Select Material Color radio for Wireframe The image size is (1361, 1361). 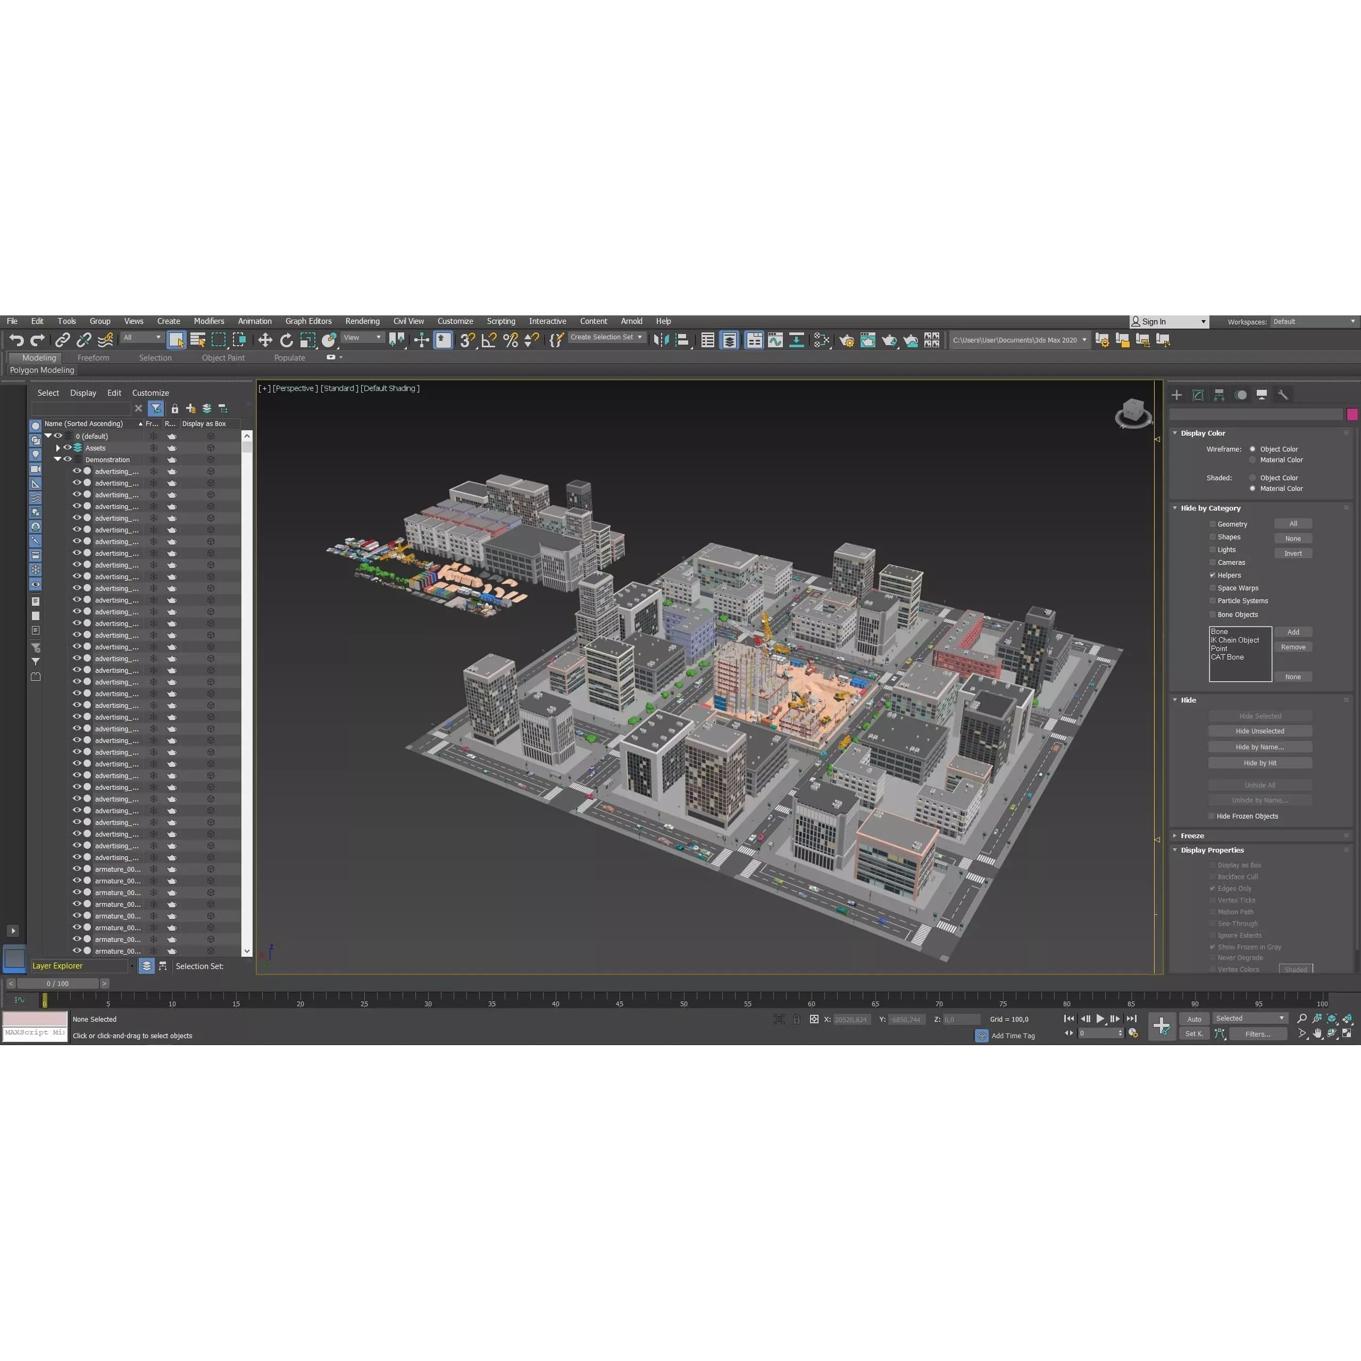pos(1253,460)
